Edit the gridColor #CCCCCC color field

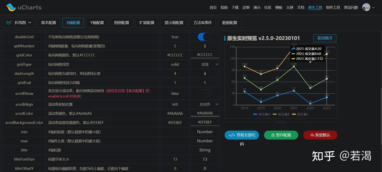click(x=205, y=55)
